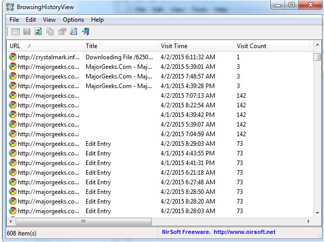
Task: Open the File menu
Action: (x=14, y=20)
